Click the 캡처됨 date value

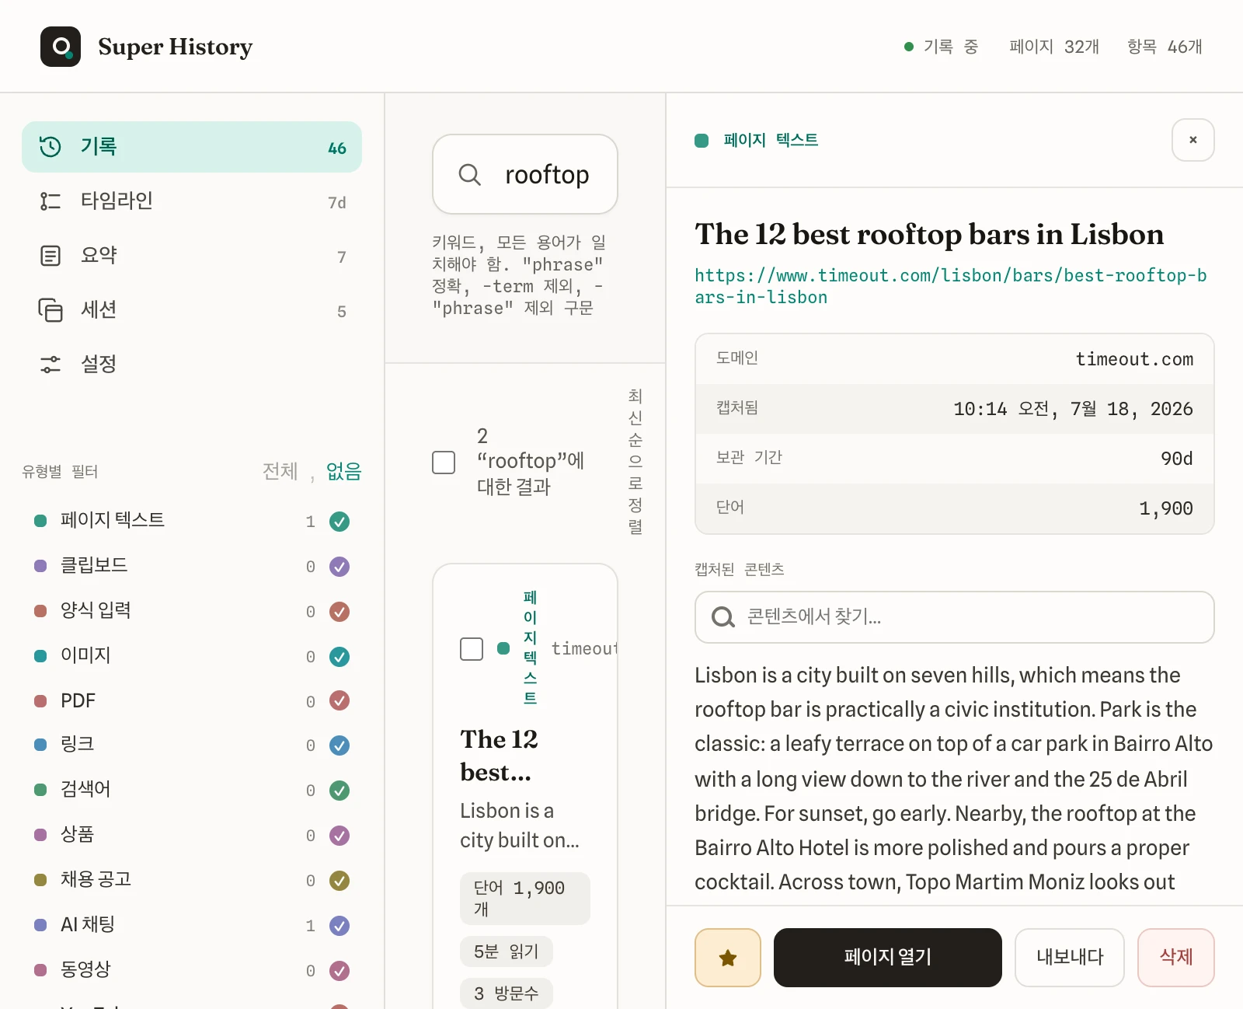(x=1073, y=409)
